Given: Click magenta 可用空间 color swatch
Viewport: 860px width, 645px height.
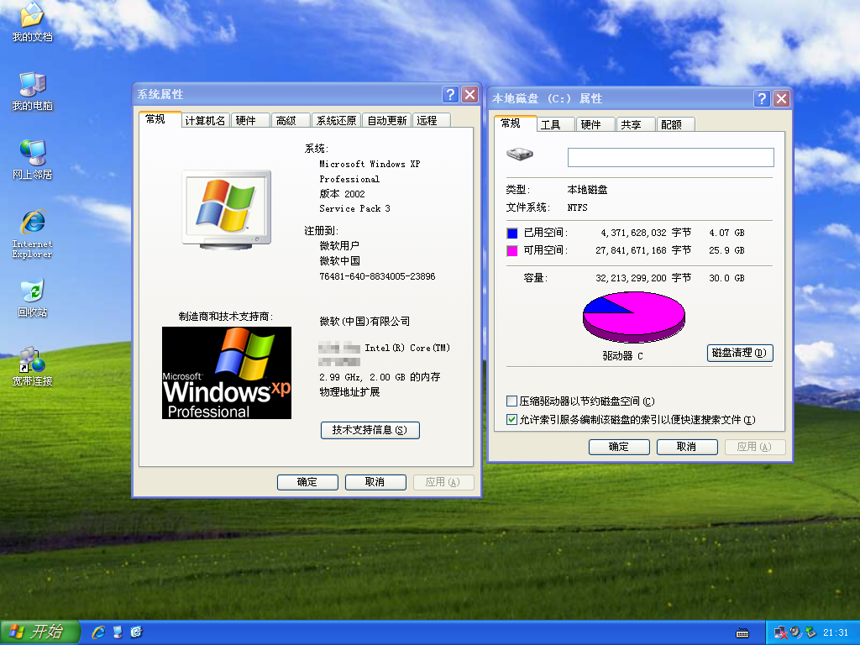Looking at the screenshot, I should coord(512,250).
